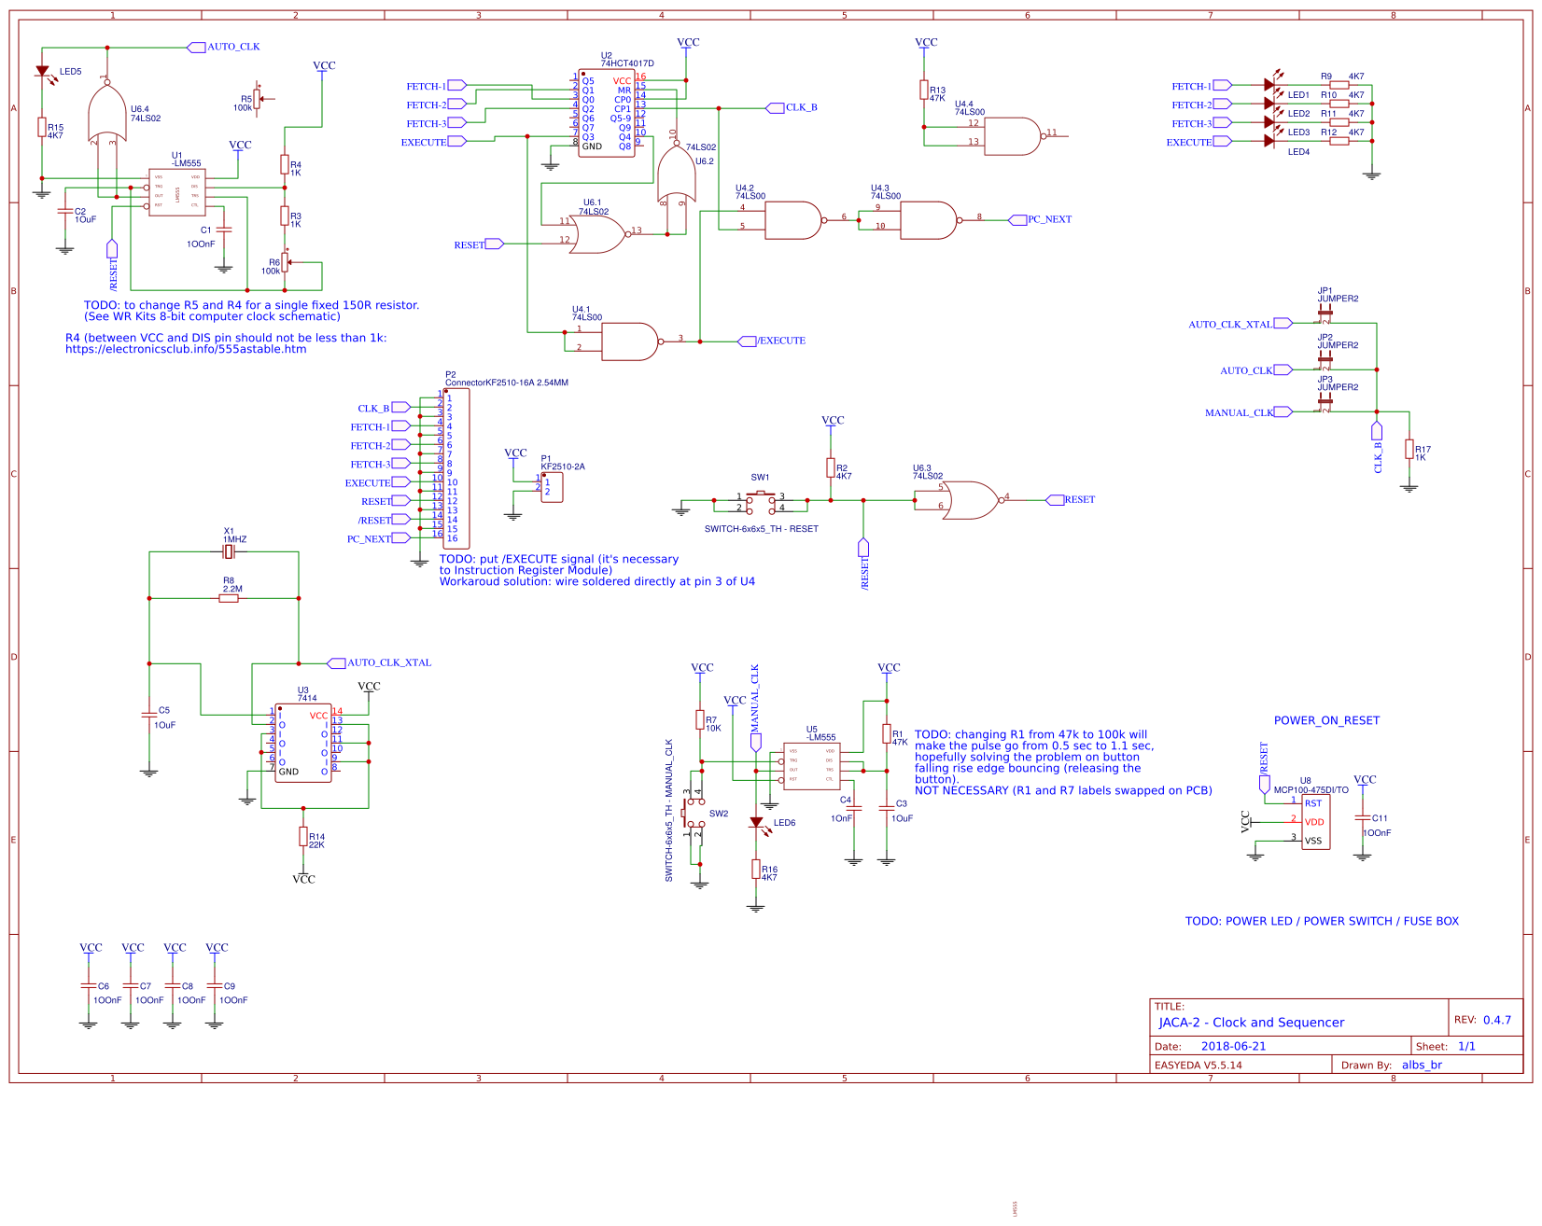The image size is (1542, 1226).
Task: Click the title JACA-2 Clock and Sequencer
Action: pyautogui.click(x=1250, y=1023)
